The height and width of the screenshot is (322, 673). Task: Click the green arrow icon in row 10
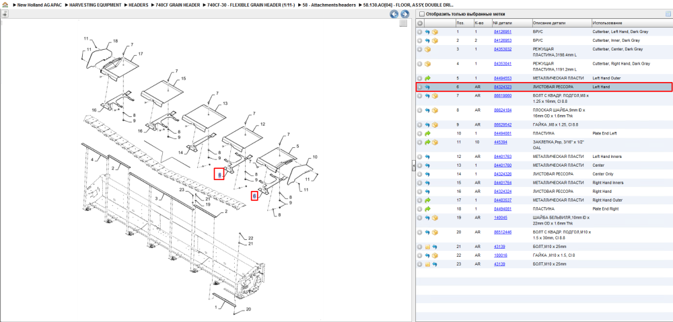[x=427, y=133]
